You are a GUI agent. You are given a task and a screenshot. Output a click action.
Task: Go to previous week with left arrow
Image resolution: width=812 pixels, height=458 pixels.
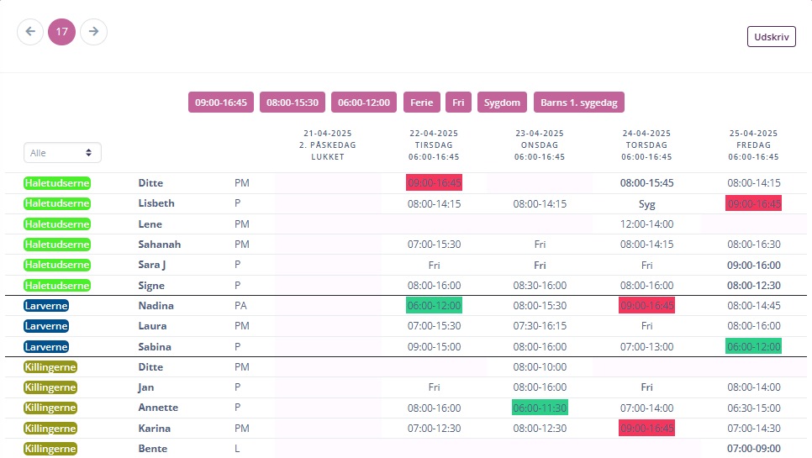[30, 32]
